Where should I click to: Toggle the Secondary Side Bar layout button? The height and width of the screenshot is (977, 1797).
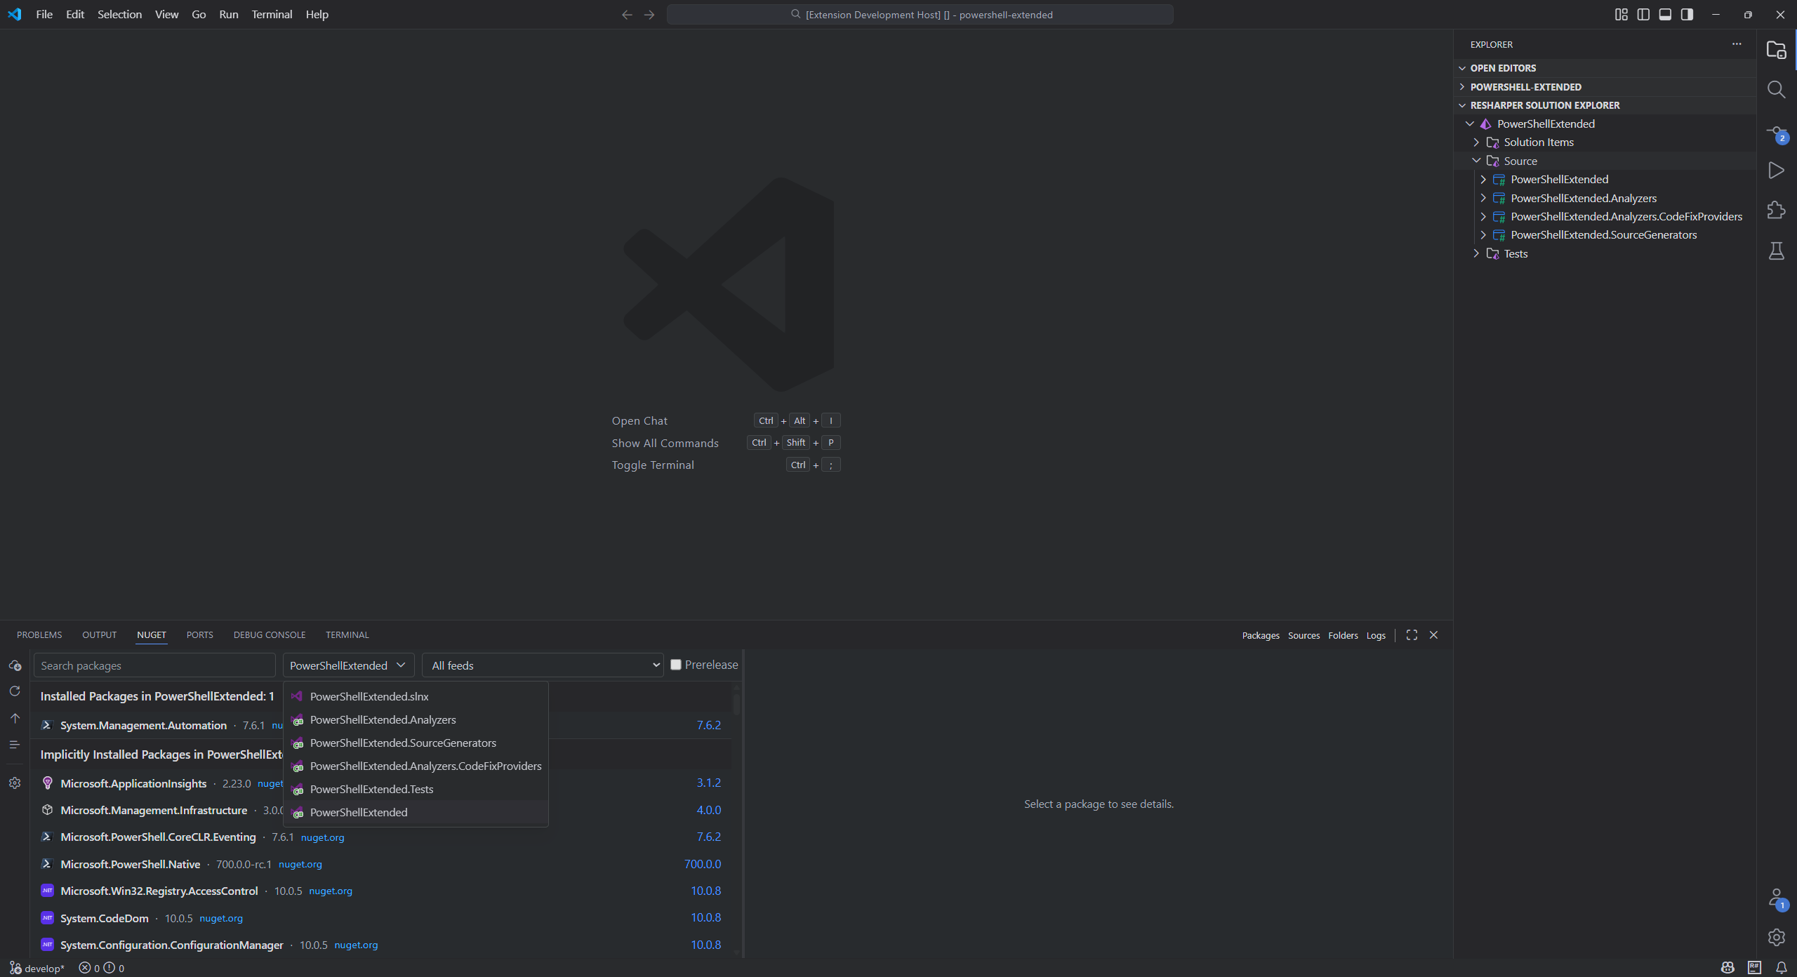click(x=1687, y=15)
